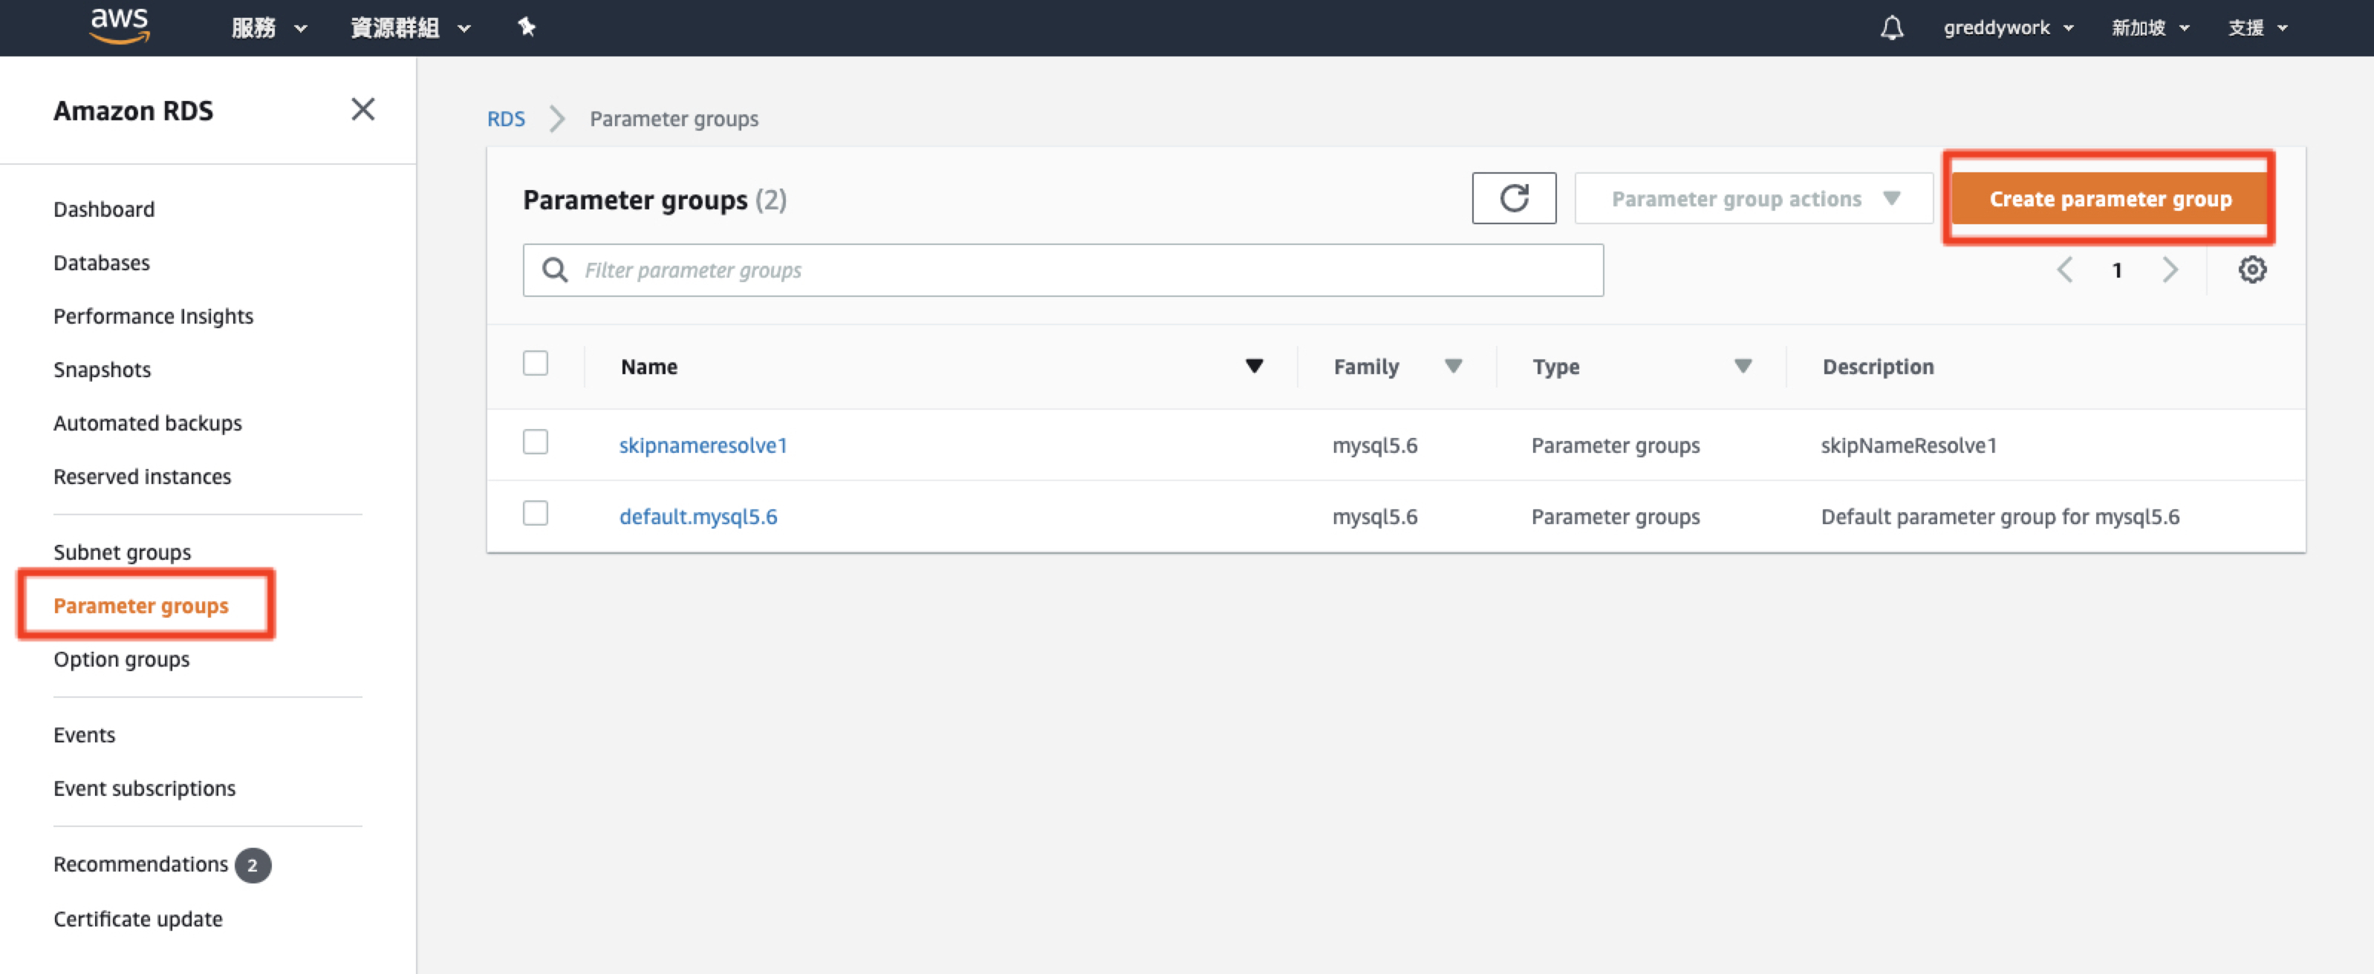Refresh the parameter groups list

(1513, 198)
